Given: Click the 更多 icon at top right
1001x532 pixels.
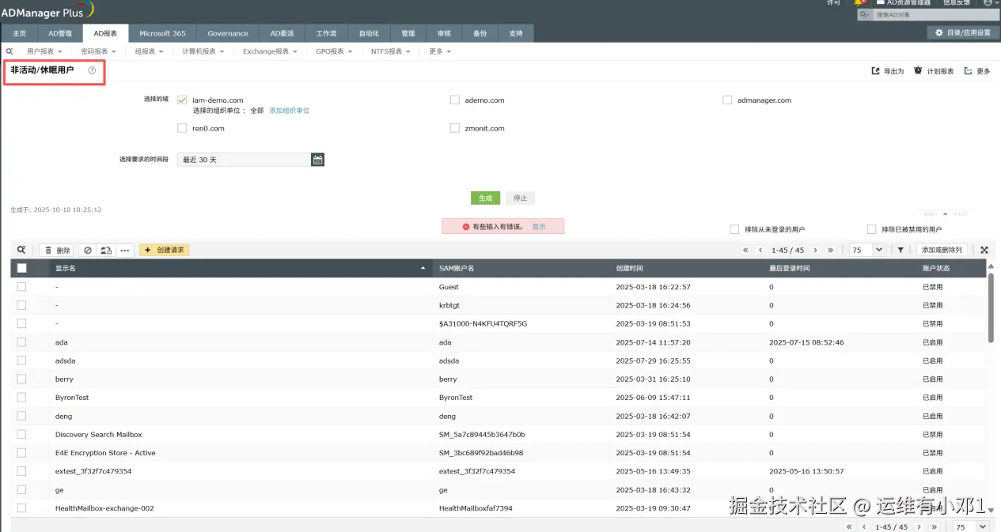Looking at the screenshot, I should (x=969, y=71).
